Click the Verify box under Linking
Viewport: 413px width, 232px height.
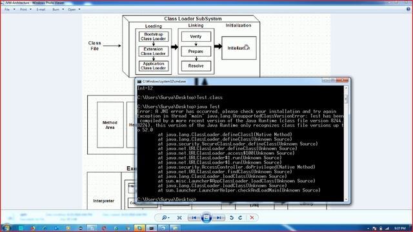(196, 37)
